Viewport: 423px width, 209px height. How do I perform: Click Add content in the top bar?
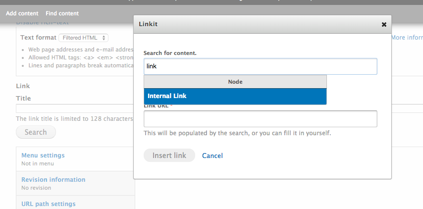click(22, 13)
